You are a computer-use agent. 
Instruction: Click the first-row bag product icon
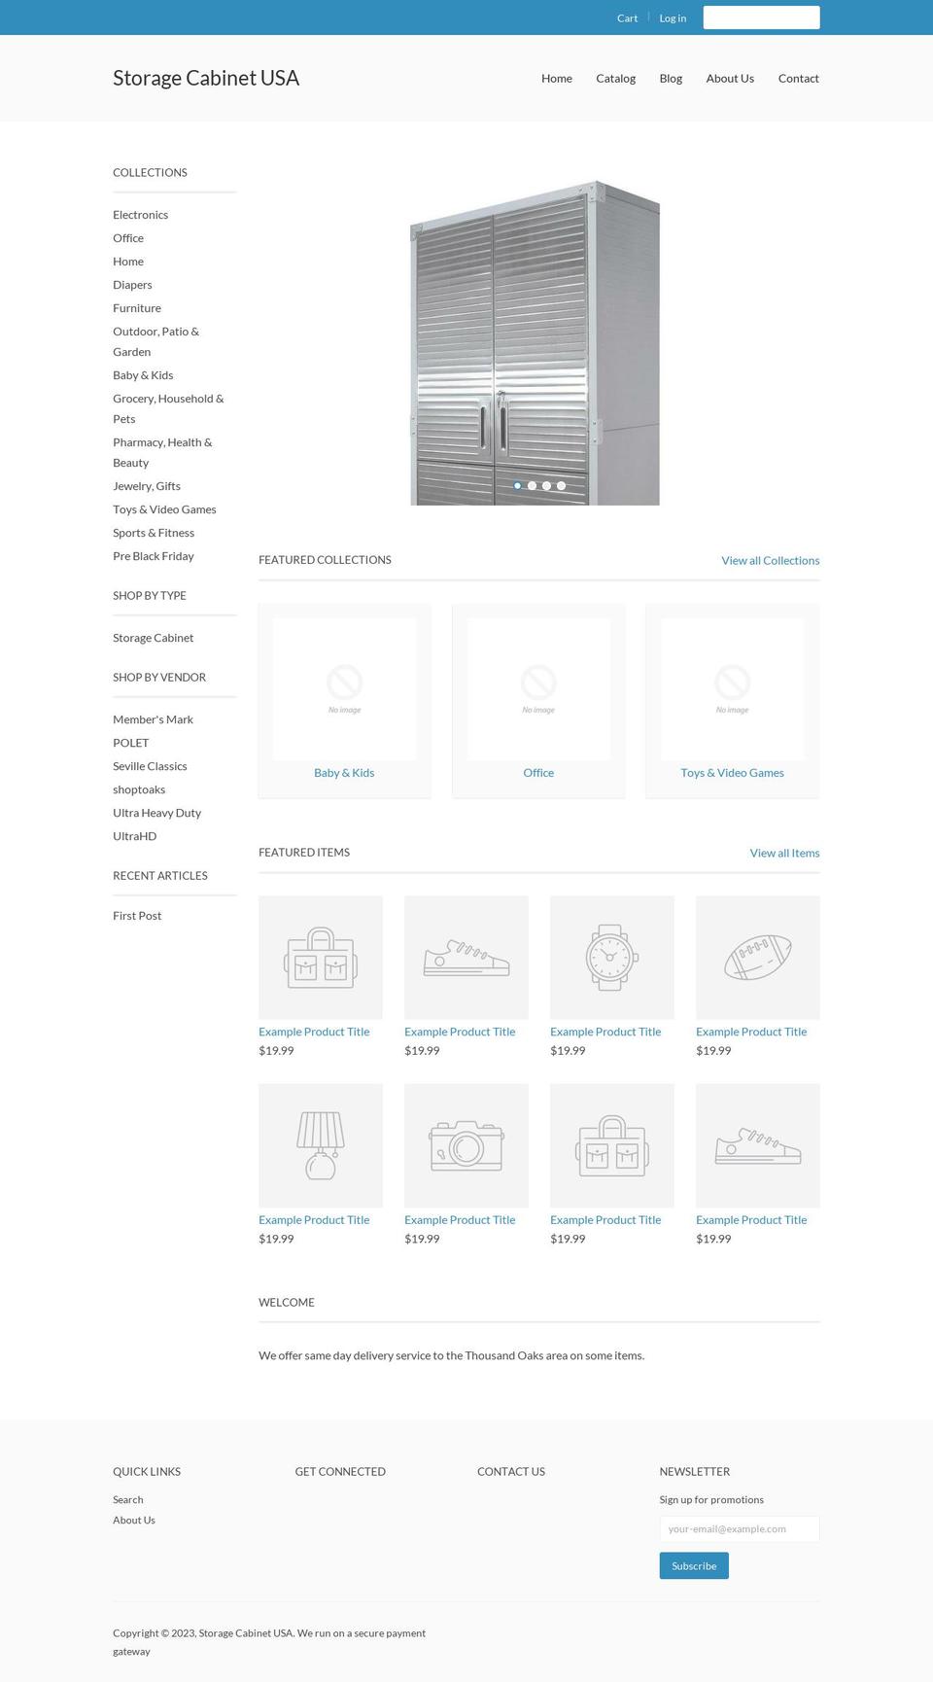tap(321, 958)
